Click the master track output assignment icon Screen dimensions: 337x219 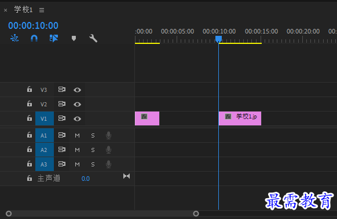click(127, 176)
